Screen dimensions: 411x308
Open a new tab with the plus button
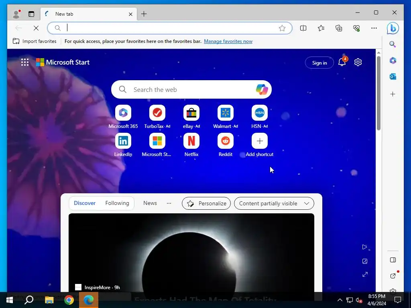click(144, 14)
